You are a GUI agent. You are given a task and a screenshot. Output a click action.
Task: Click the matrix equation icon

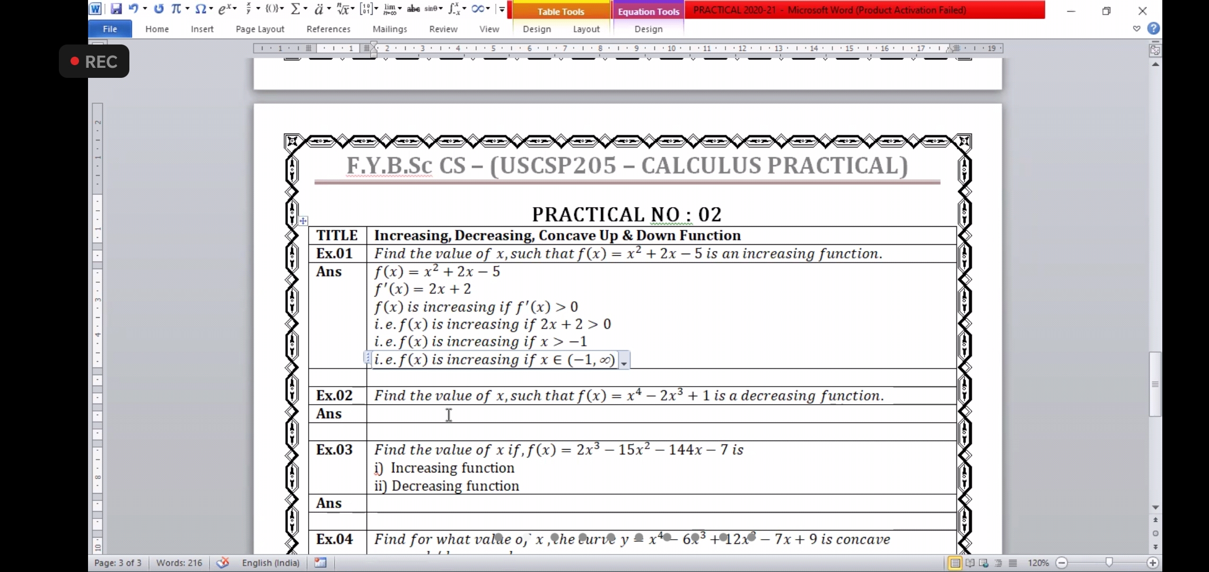pos(366,9)
